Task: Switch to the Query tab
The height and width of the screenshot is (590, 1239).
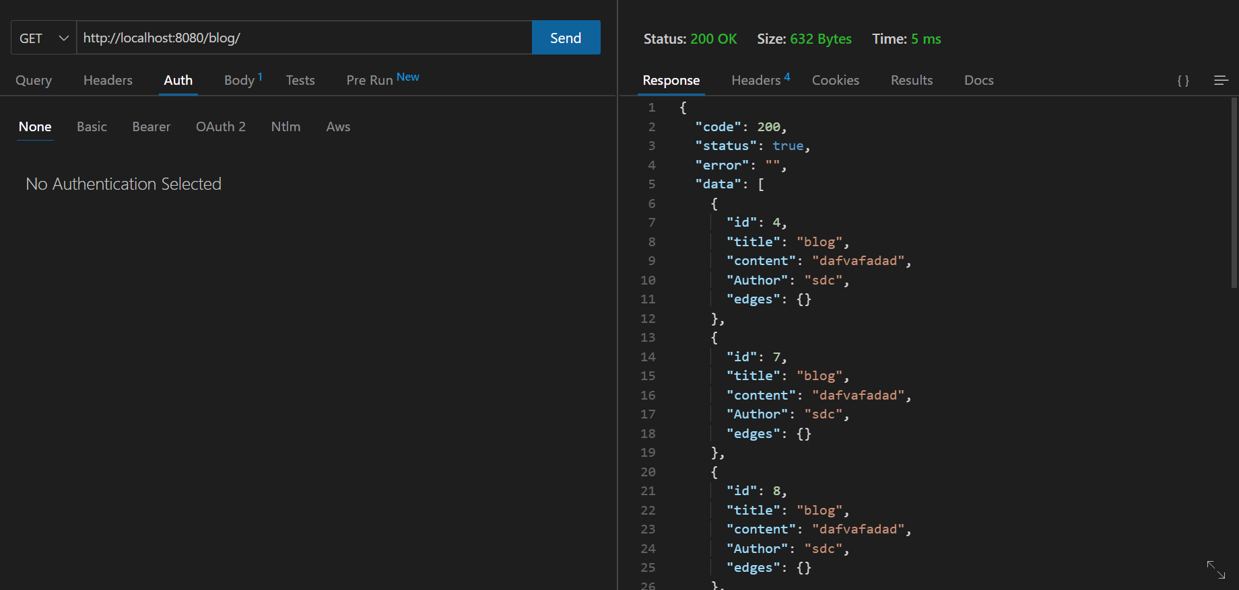Action: point(34,80)
